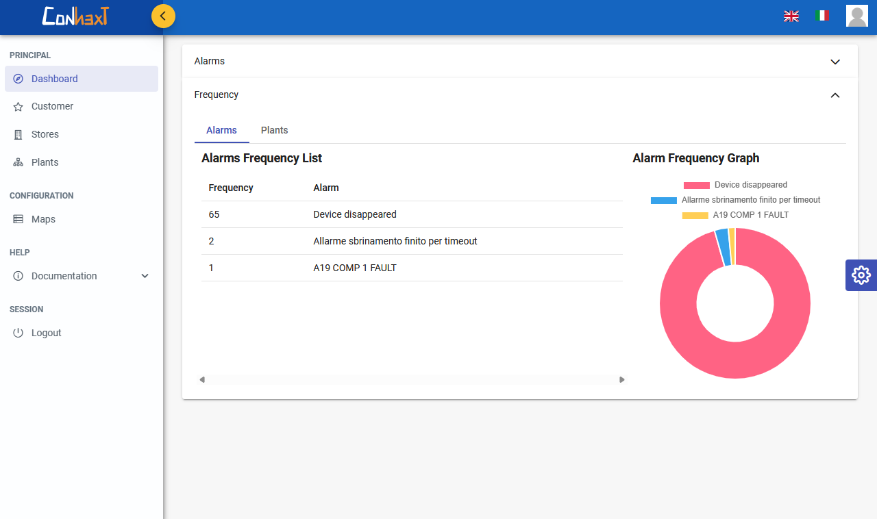Open the settings gear panel
Viewport: 877px width, 519px height.
coord(861,275)
